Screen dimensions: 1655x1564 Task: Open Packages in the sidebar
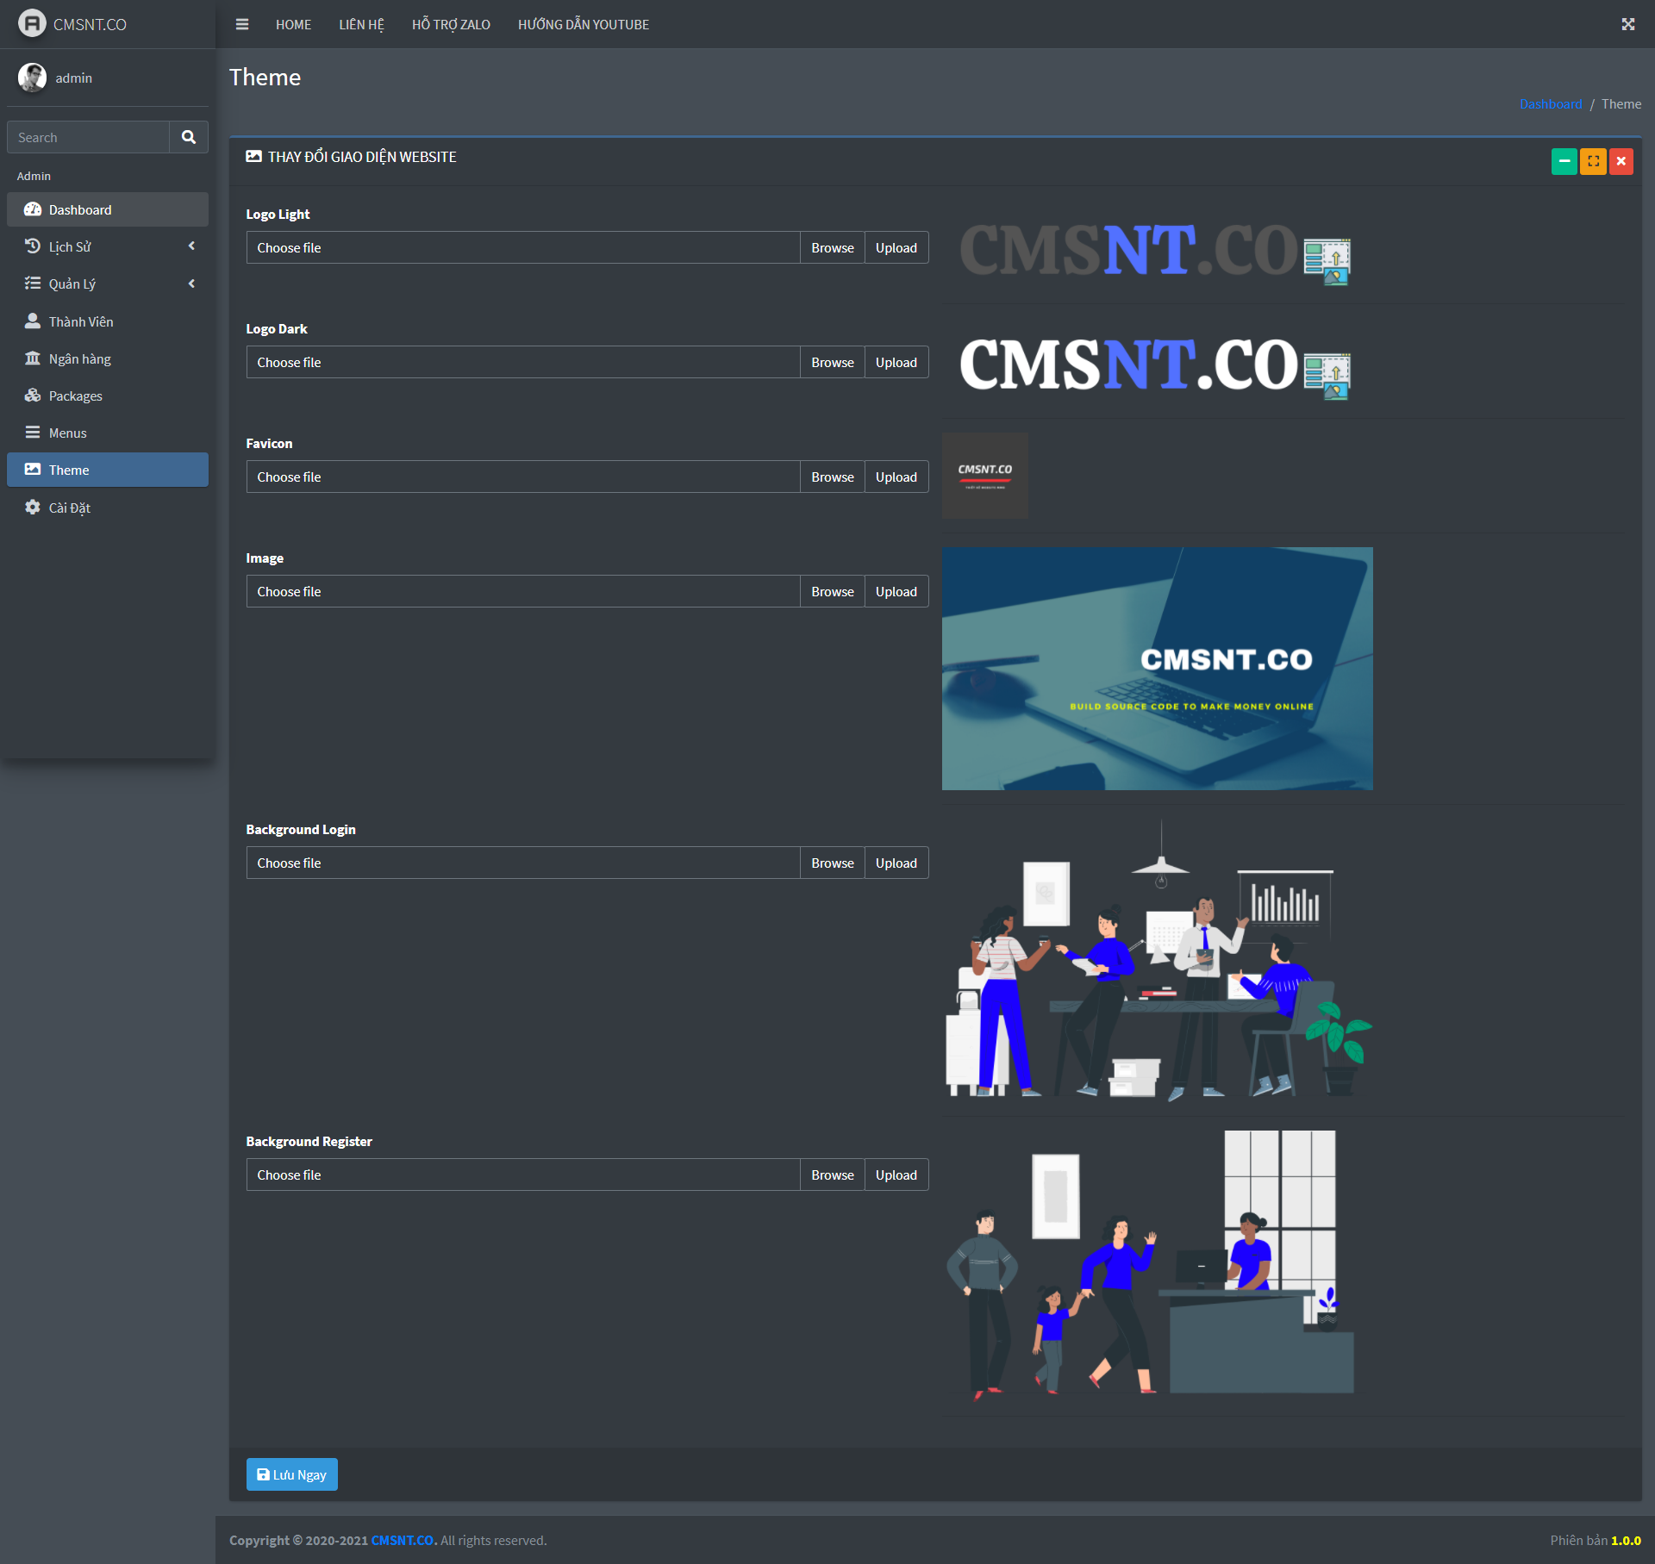pyautogui.click(x=75, y=396)
